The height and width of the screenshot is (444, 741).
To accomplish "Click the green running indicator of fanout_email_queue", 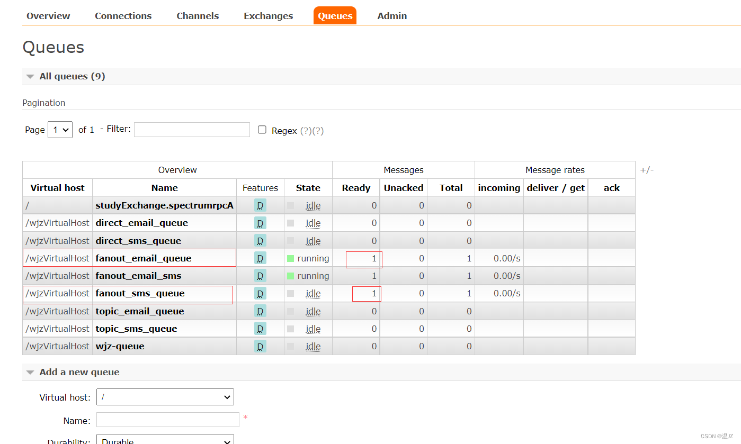I will pyautogui.click(x=290, y=258).
